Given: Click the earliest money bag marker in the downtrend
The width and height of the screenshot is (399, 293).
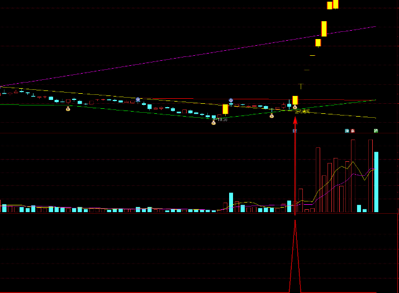Looking at the screenshot, I should coord(68,109).
